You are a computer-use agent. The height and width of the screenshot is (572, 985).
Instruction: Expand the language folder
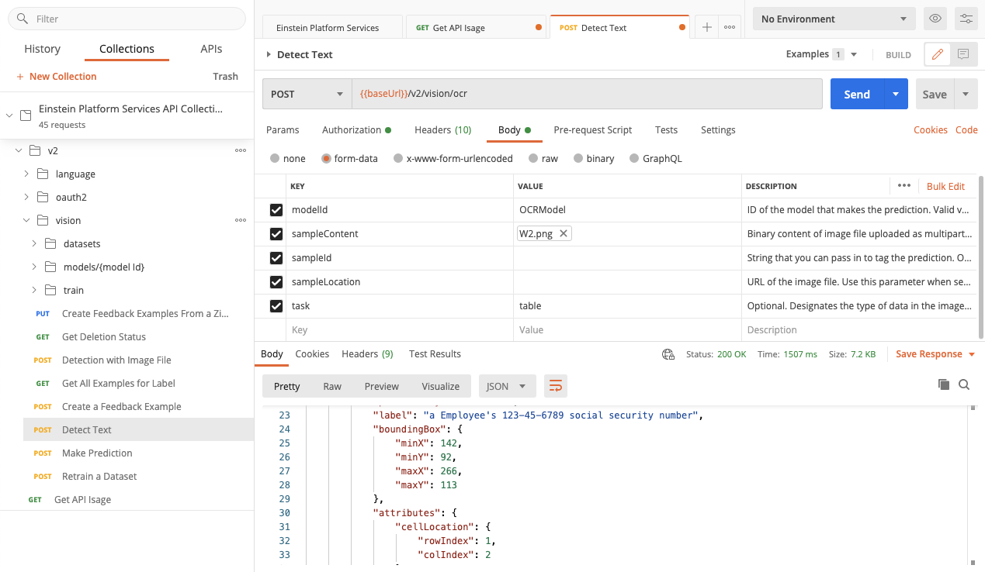click(x=26, y=174)
